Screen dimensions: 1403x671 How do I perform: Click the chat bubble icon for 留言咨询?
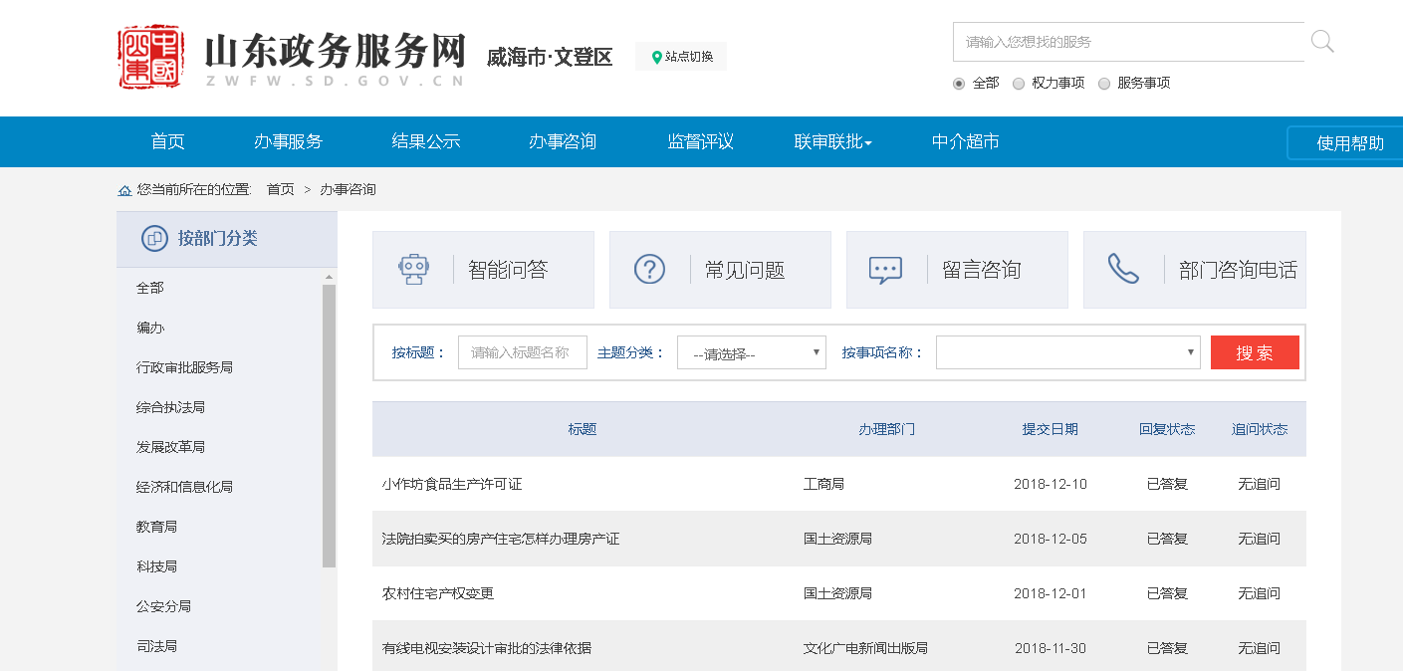(885, 270)
